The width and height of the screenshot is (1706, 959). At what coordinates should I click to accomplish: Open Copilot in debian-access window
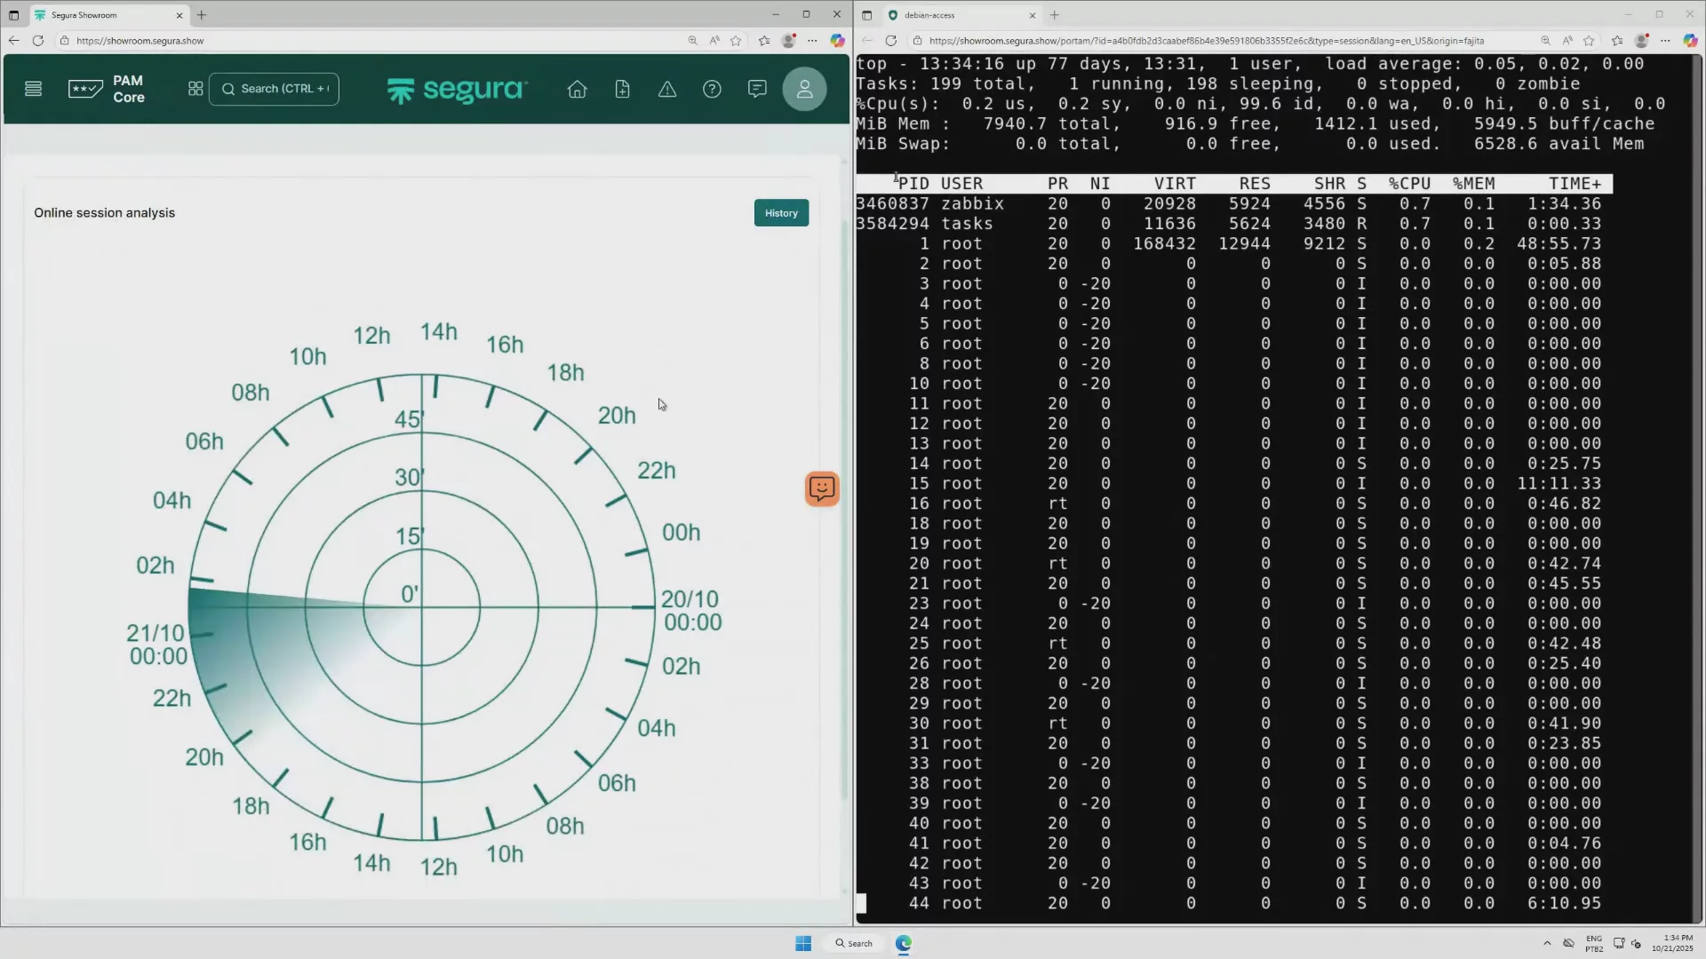click(x=1690, y=40)
